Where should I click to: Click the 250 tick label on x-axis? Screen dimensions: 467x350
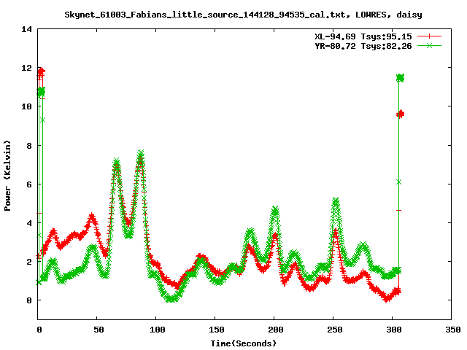(x=333, y=330)
